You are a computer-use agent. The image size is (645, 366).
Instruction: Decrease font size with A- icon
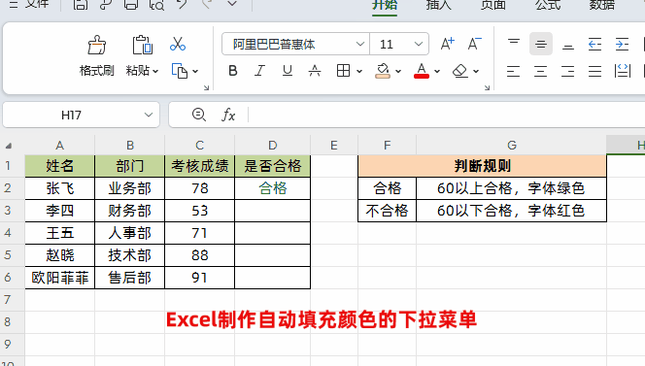tap(474, 44)
